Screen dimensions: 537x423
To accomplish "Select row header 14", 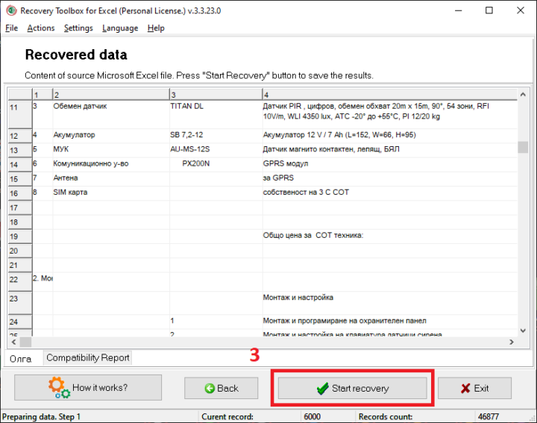I will pos(20,165).
